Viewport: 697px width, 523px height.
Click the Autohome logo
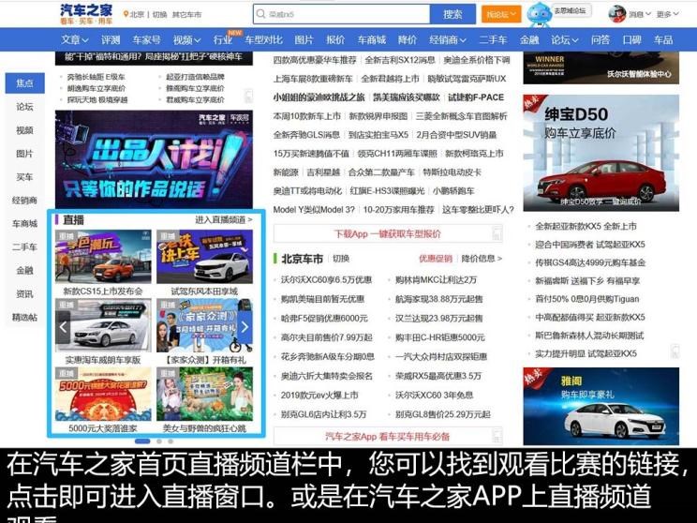86,14
